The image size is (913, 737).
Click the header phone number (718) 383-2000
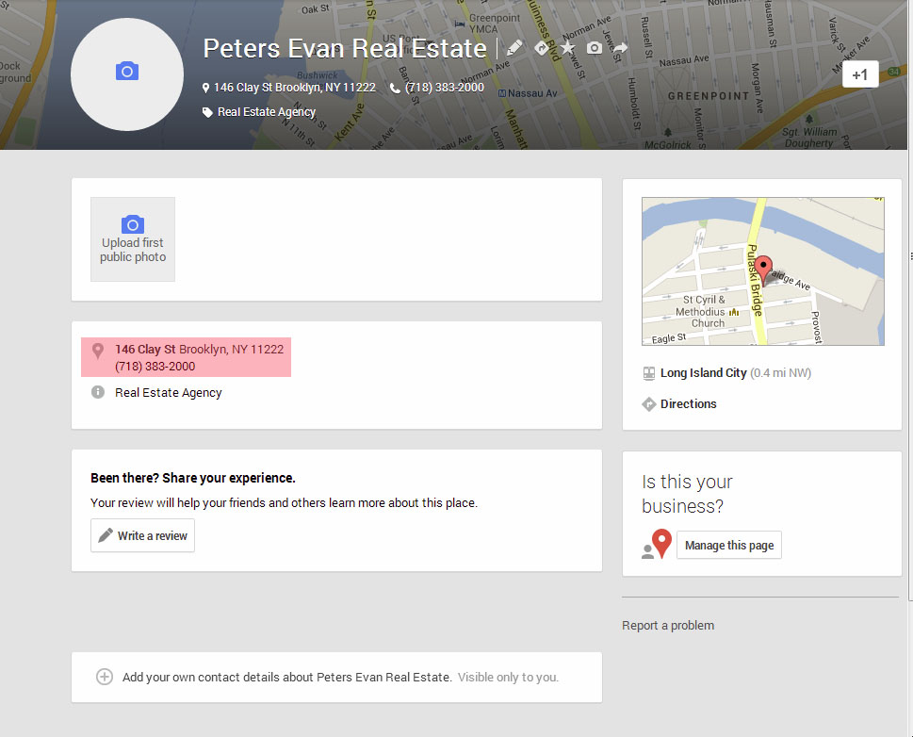[x=444, y=87]
